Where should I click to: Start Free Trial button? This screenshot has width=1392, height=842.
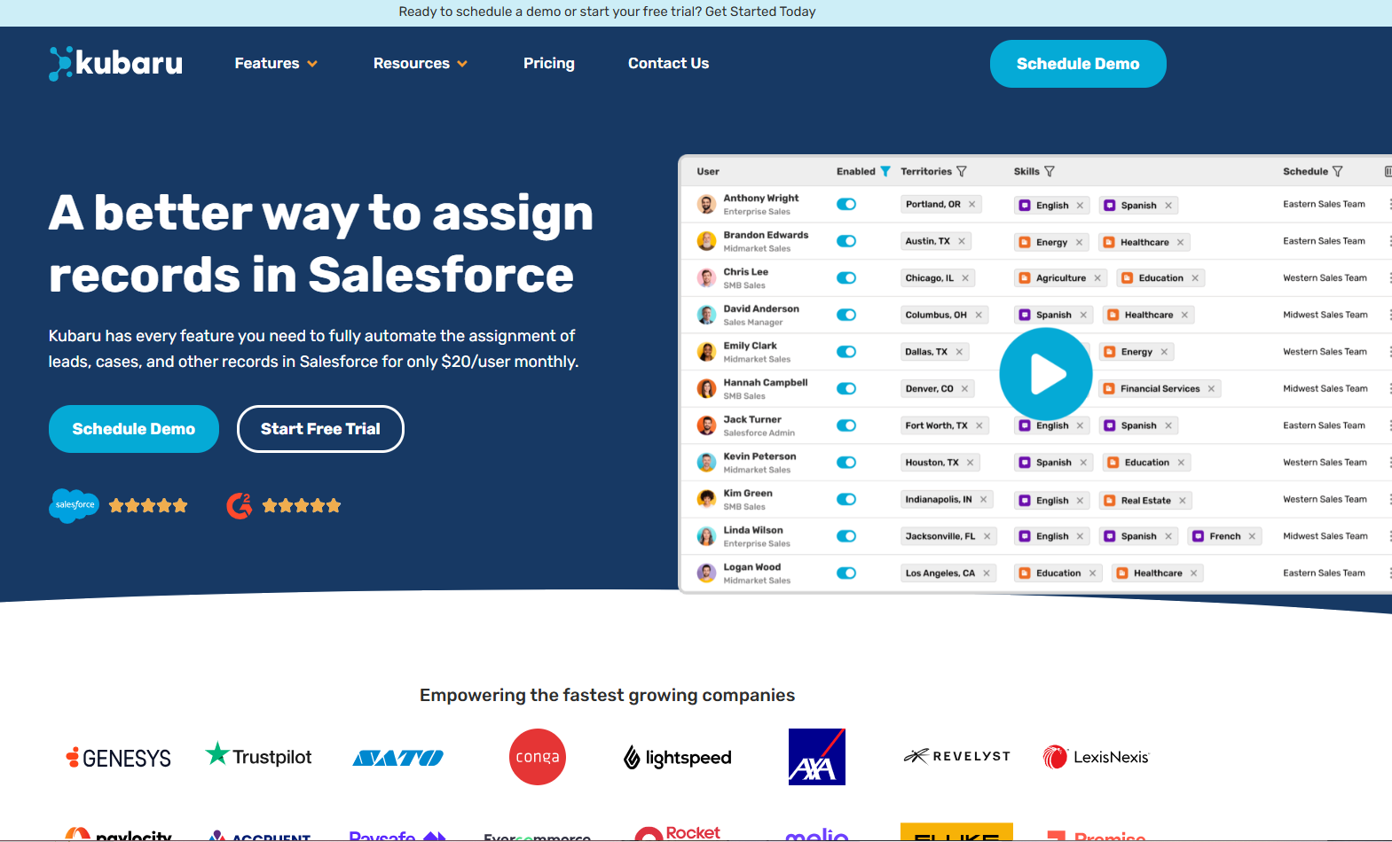point(320,429)
